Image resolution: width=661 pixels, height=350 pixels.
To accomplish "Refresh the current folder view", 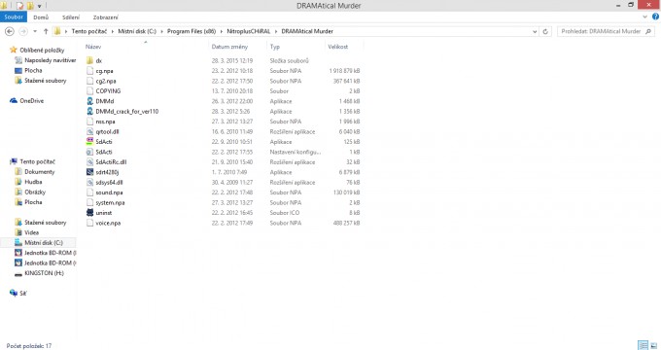I will pyautogui.click(x=545, y=31).
